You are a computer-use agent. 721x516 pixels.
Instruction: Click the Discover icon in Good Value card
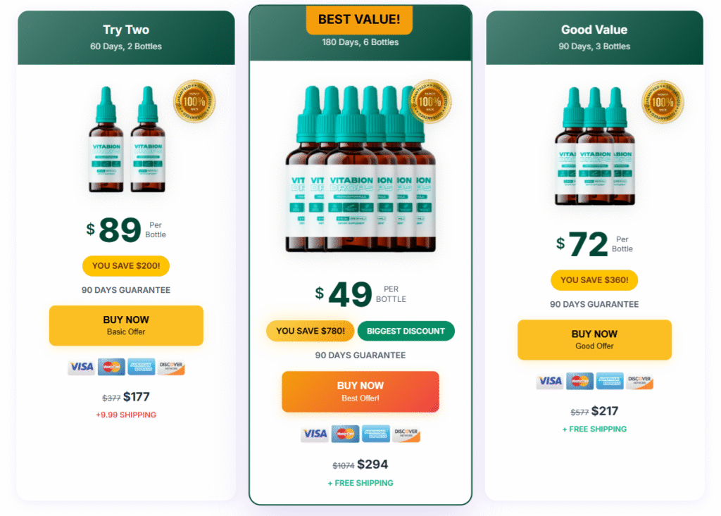(x=639, y=382)
